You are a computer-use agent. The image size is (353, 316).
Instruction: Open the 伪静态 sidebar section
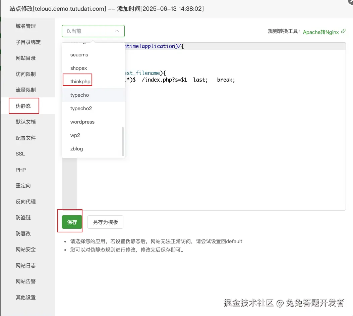tap(23, 105)
